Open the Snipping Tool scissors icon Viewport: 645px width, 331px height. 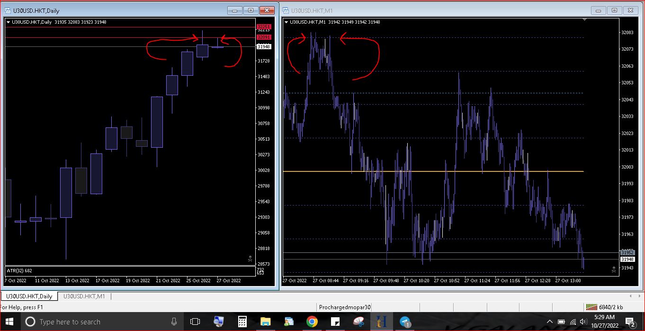click(x=358, y=322)
